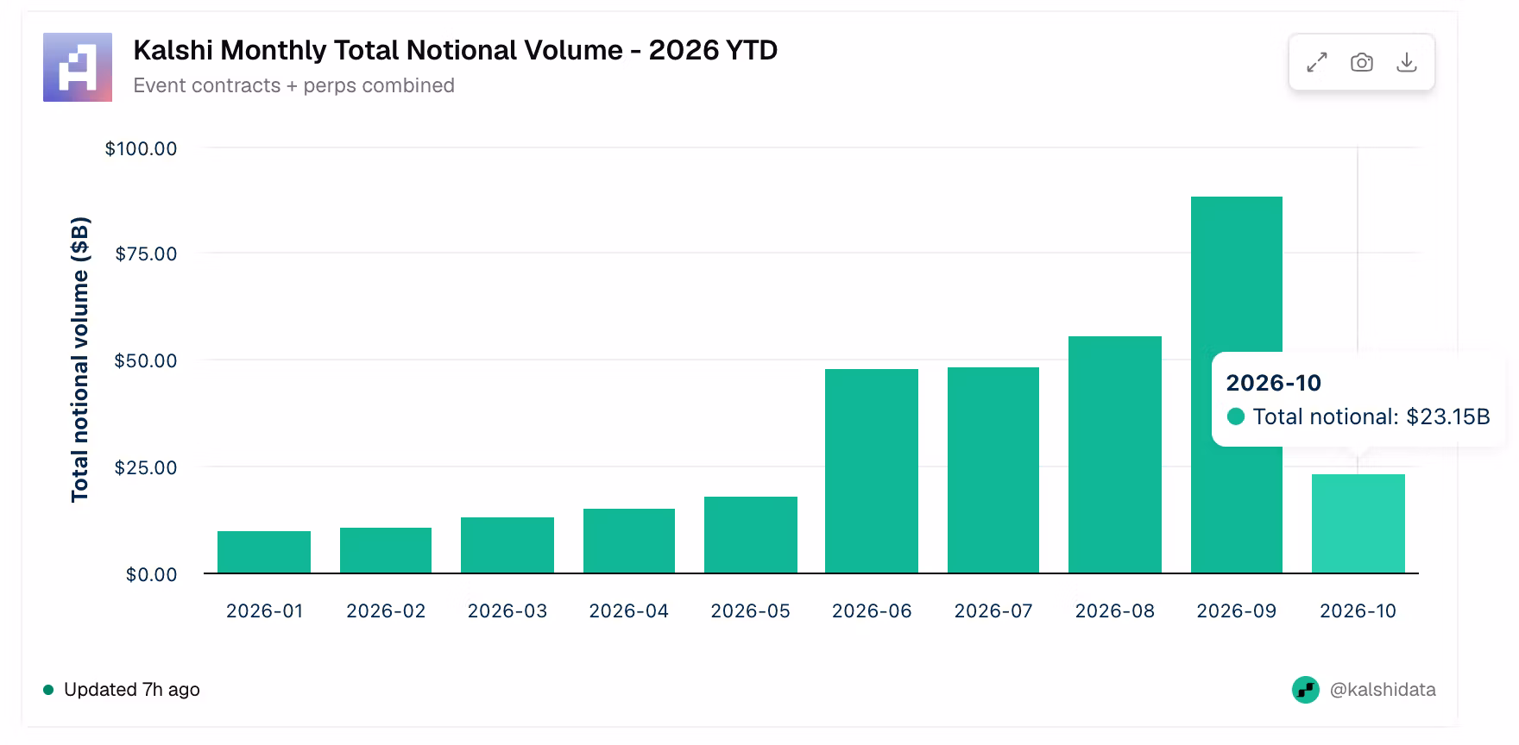Viewport: 1519px width, 745px height.
Task: Click the chart title text
Action: [x=456, y=50]
